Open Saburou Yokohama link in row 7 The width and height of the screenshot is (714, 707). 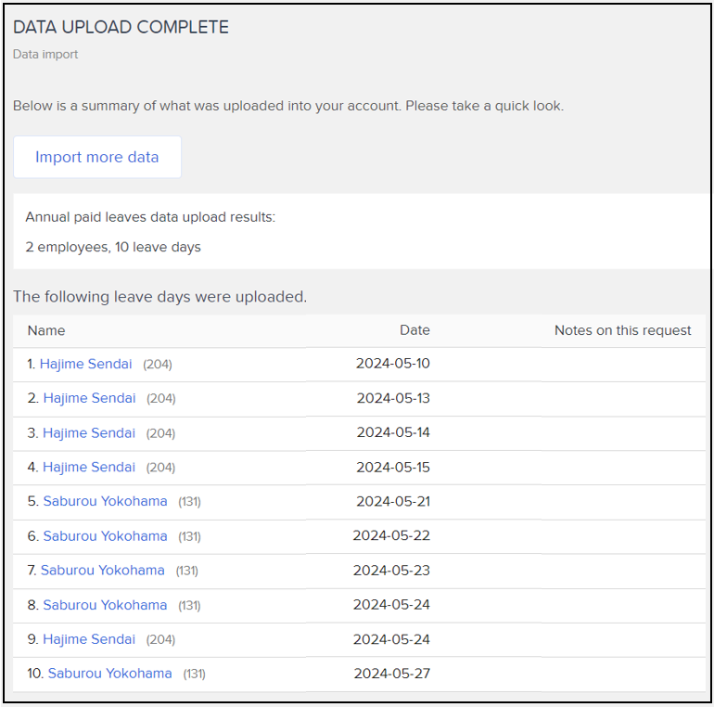point(102,571)
